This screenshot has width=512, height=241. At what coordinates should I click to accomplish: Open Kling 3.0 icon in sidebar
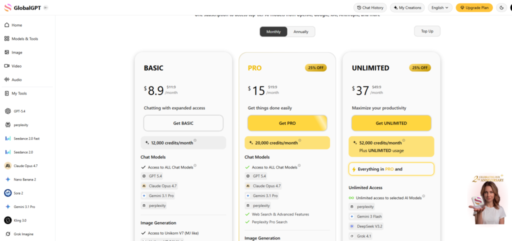[8, 220]
